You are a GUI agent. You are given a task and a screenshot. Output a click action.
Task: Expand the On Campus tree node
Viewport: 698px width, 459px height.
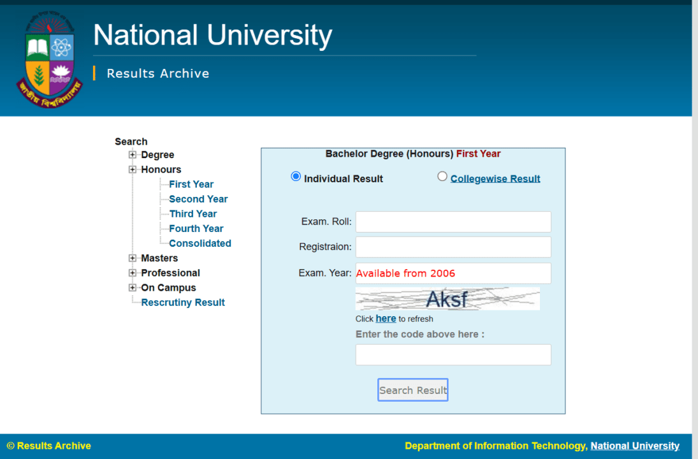coord(132,288)
